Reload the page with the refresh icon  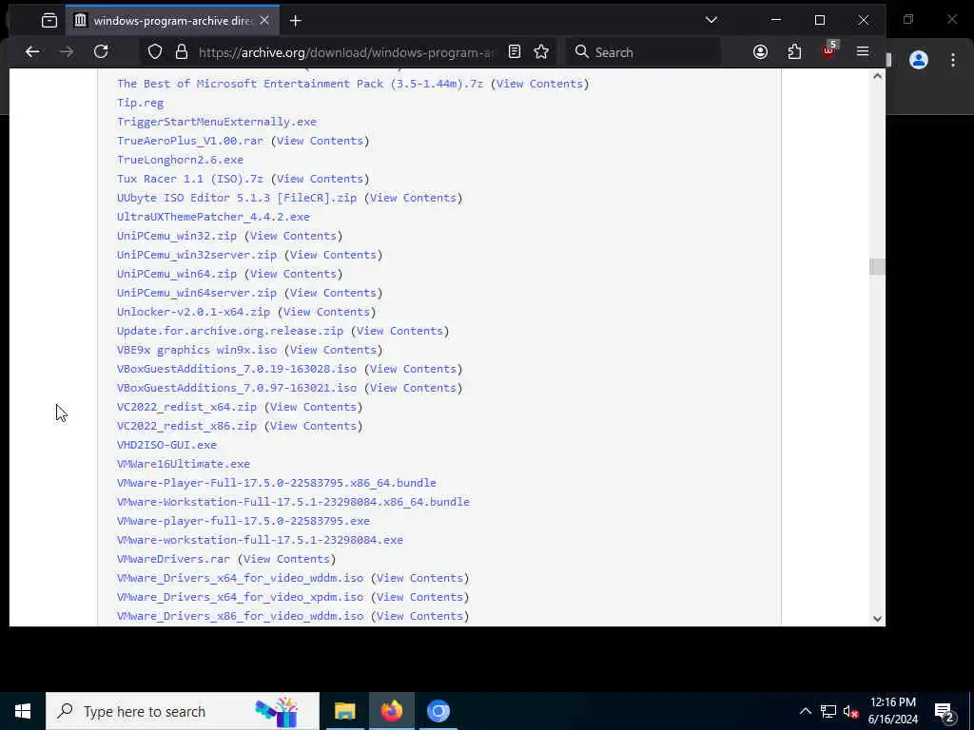pos(101,52)
